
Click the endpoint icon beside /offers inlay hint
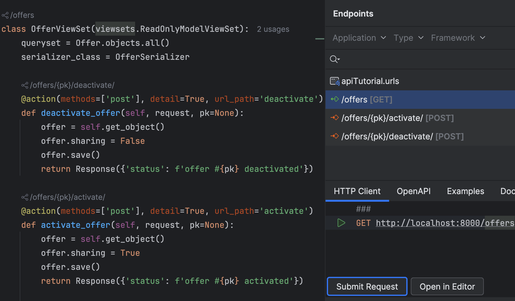point(5,15)
